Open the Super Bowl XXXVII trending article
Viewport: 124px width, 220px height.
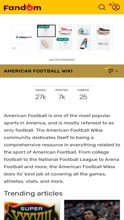coord(32,210)
